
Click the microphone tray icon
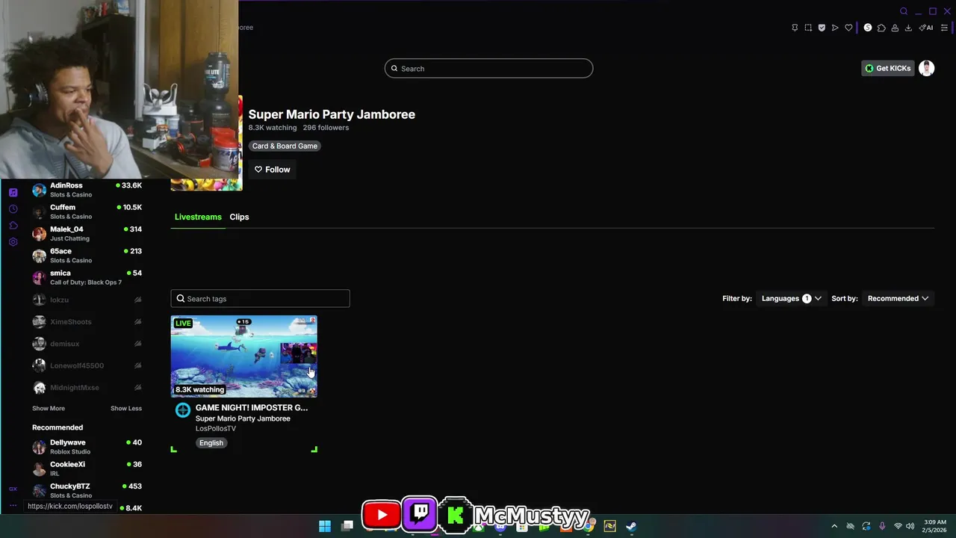pyautogui.click(x=882, y=526)
